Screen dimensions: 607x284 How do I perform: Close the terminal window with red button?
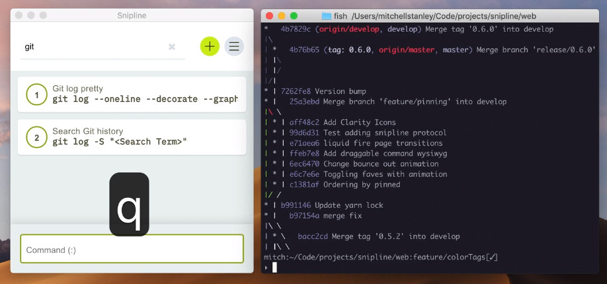[269, 16]
